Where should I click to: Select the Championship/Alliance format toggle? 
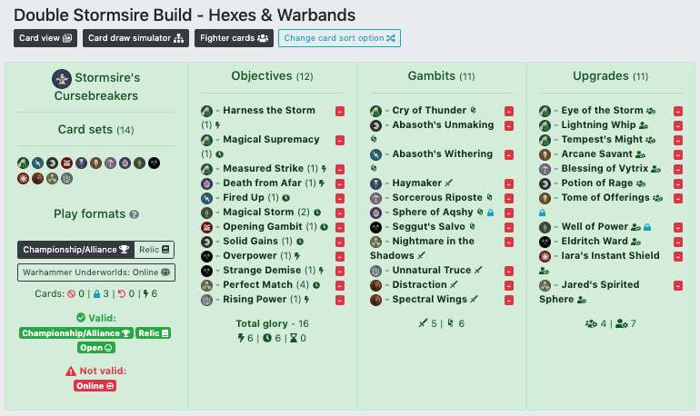pos(75,250)
